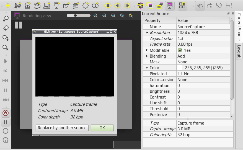Image resolution: width=243 pixels, height=150 pixels.
Task: Click the black preview in Edit source dialog
Action: (75, 67)
